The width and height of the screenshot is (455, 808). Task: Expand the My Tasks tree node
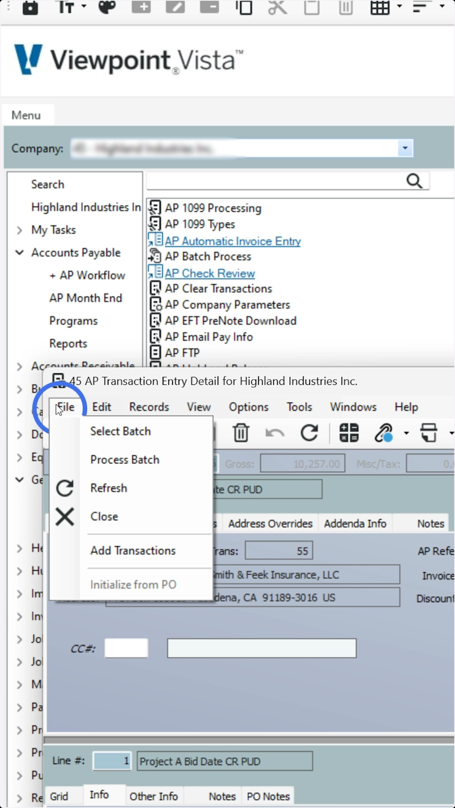tap(19, 230)
